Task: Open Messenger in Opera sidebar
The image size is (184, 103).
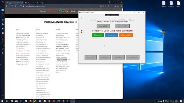Action: 3,20
